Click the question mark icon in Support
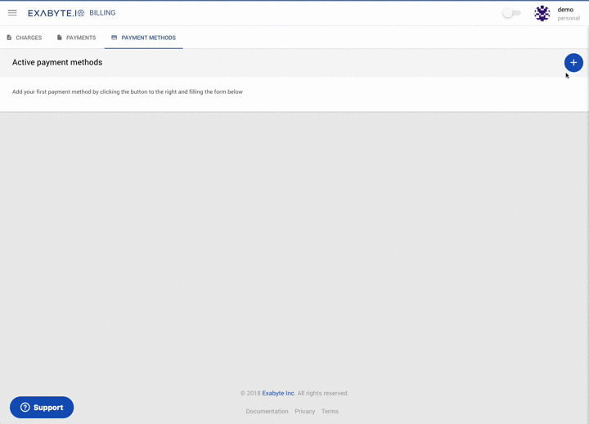589x424 pixels. (x=25, y=408)
